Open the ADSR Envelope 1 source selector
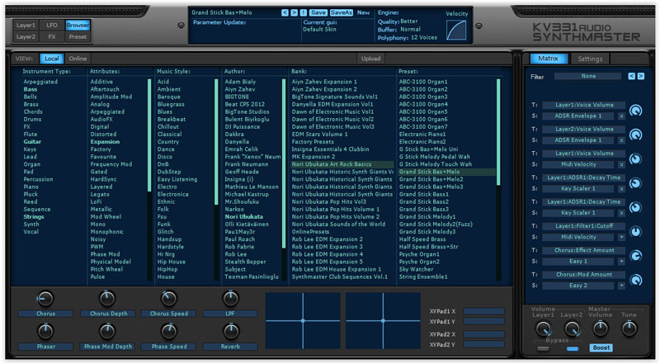This screenshot has width=660, height=364. coord(578,116)
